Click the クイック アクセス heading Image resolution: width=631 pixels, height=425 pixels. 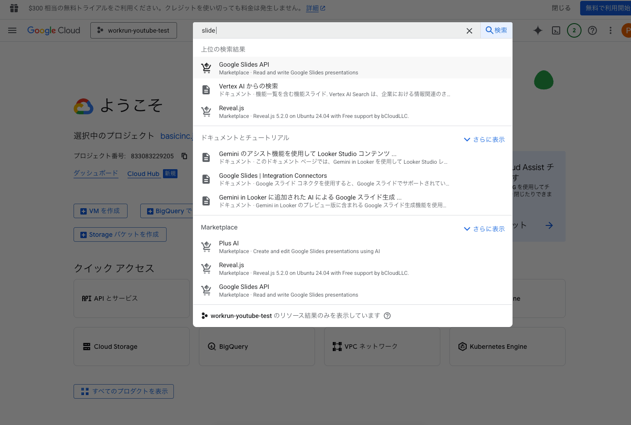(114, 268)
